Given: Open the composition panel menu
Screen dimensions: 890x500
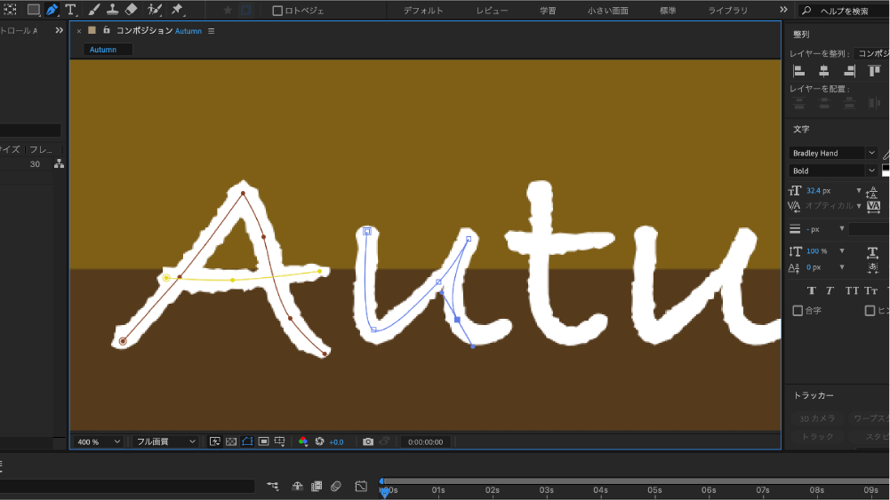Looking at the screenshot, I should [211, 31].
